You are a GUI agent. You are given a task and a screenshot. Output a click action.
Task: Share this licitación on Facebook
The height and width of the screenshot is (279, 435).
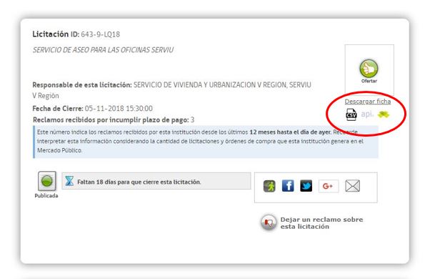pos(288,186)
